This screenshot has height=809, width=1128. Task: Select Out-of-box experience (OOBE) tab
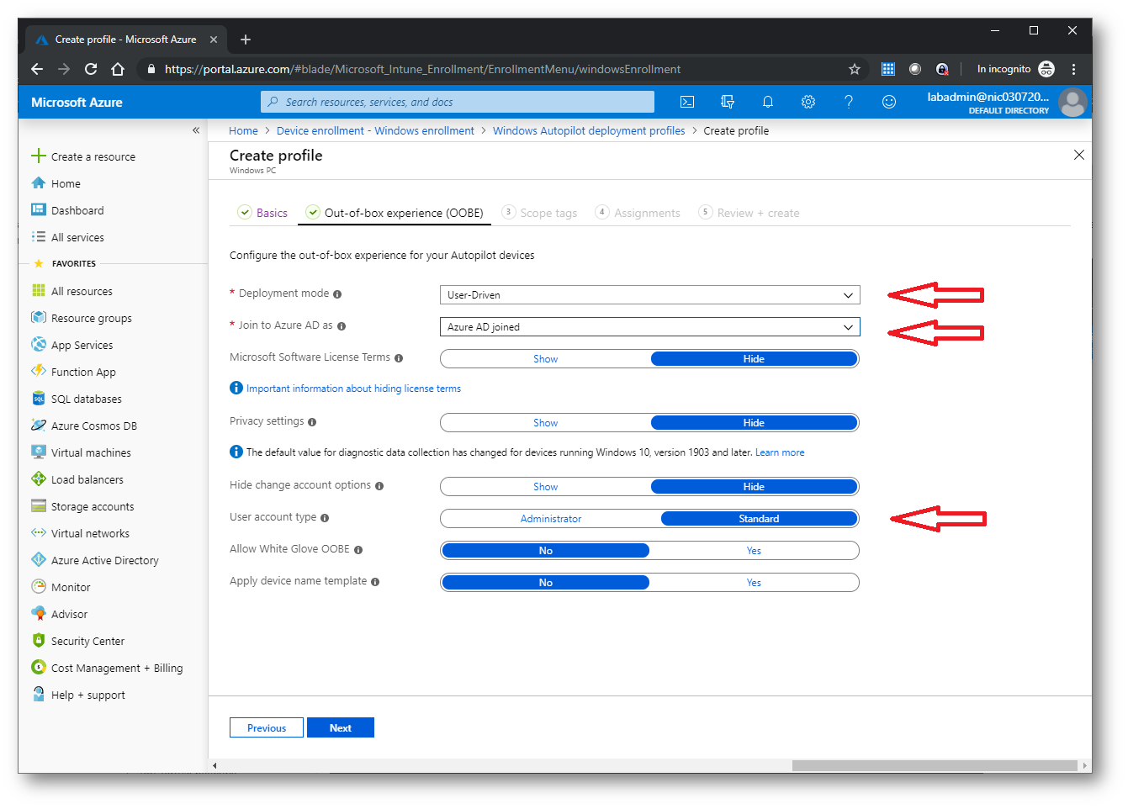coord(395,213)
